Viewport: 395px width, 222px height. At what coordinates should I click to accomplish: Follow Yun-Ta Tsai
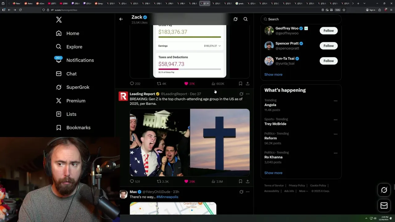click(x=329, y=61)
